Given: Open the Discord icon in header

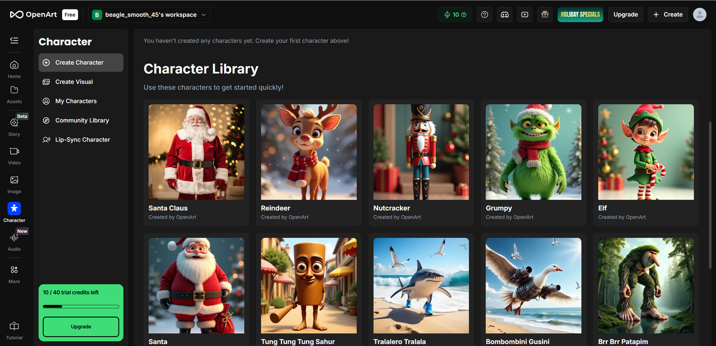Looking at the screenshot, I should (505, 15).
